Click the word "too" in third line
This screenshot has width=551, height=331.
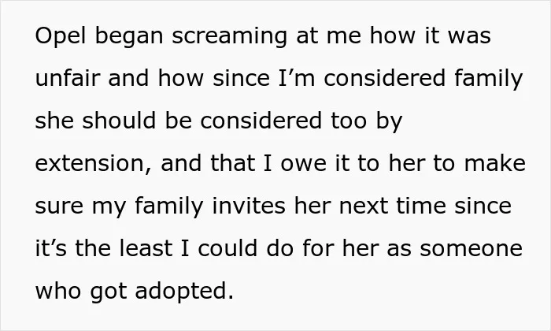pos(349,121)
